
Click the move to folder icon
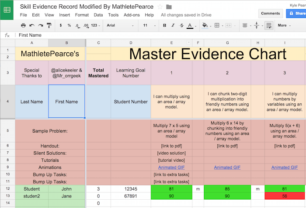[x=169, y=7]
